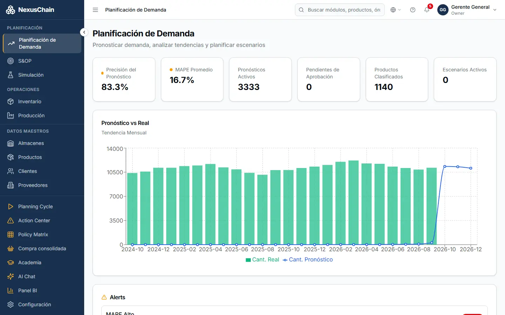This screenshot has height=315, width=505.
Task: Click the Simulación flask icon
Action: (11, 75)
